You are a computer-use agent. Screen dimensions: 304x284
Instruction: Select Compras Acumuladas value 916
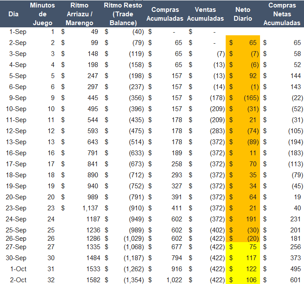[x=177, y=269]
